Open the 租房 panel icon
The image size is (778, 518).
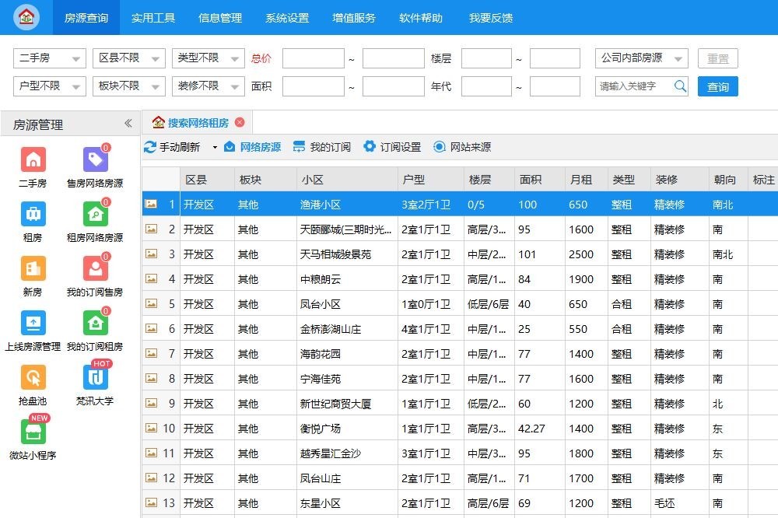32,215
